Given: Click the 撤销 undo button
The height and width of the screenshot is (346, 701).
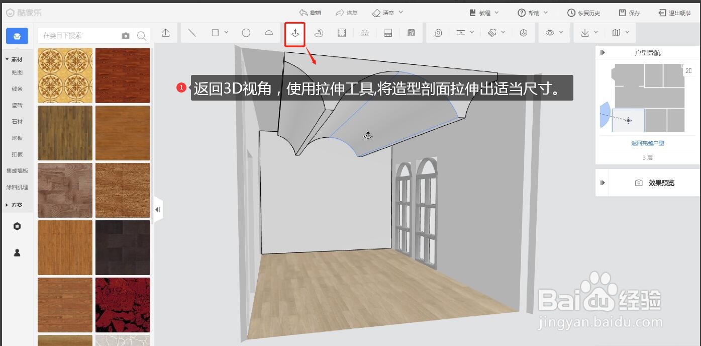Looking at the screenshot, I should 310,13.
